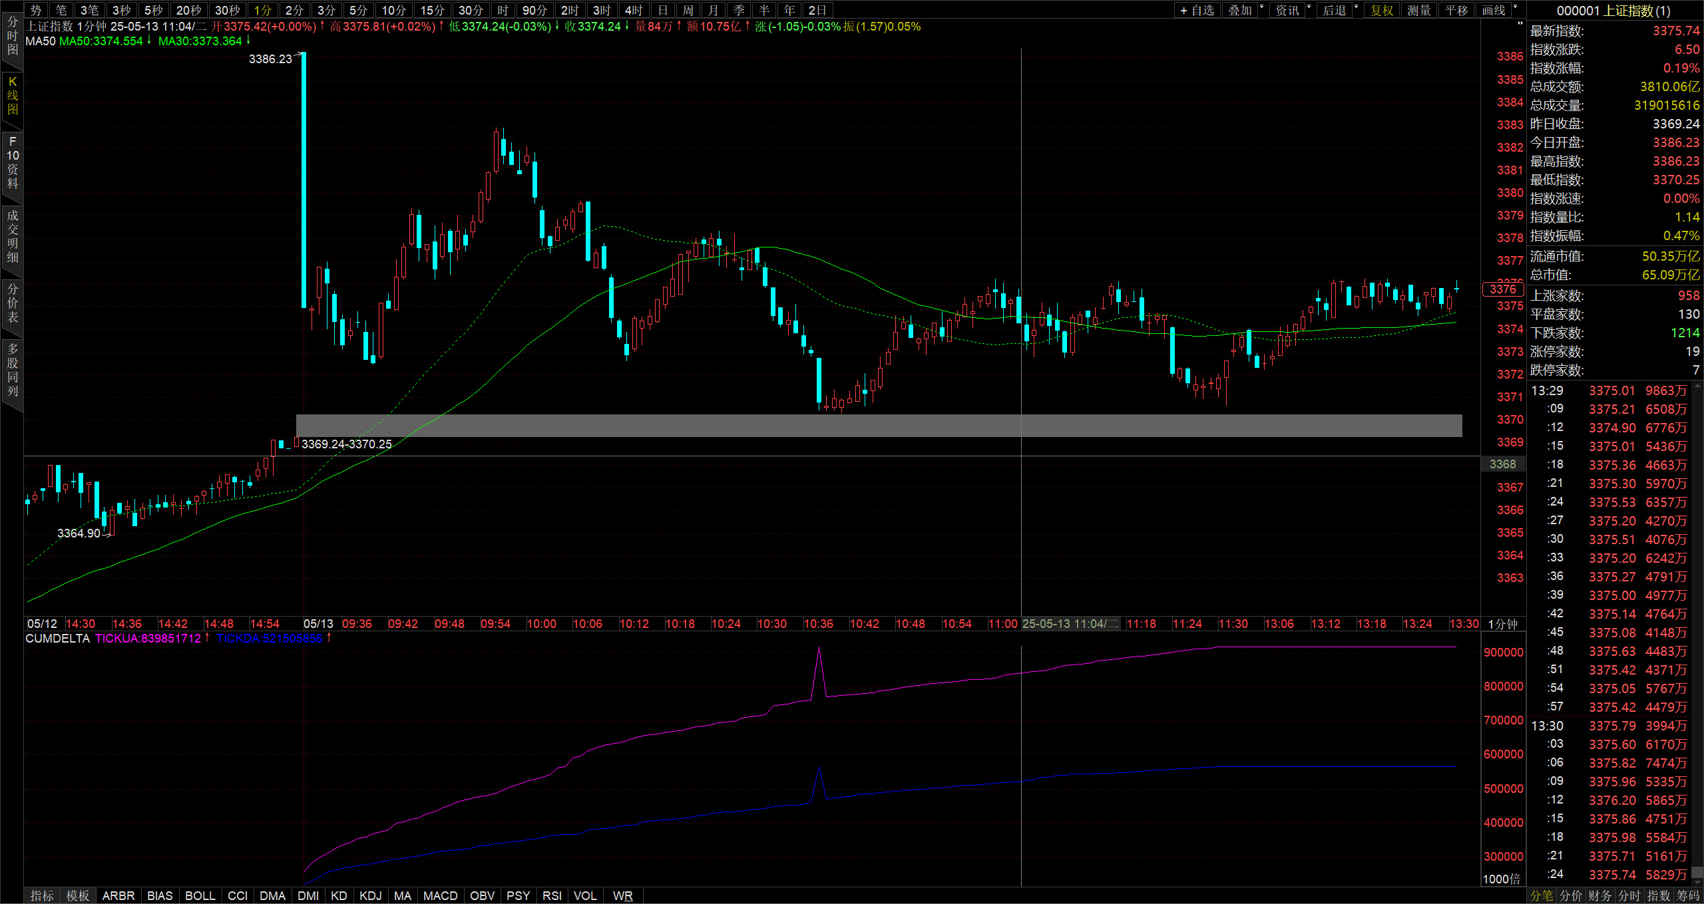Expand the 资讯 dropdown arrow
The image size is (1704, 904).
coord(1309,7)
